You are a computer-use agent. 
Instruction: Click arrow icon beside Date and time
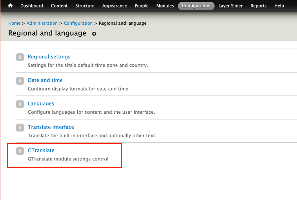click(x=20, y=81)
